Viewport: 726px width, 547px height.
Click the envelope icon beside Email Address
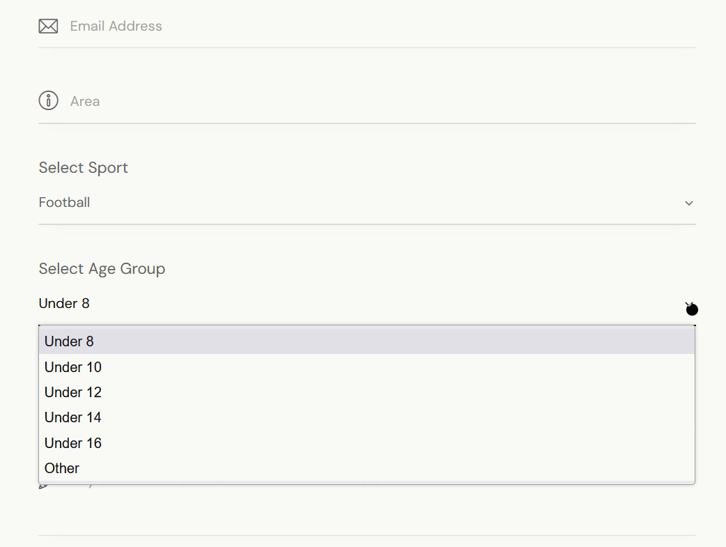(48, 26)
